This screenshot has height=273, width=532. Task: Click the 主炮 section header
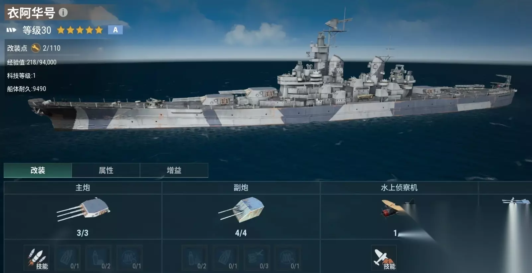(83, 188)
